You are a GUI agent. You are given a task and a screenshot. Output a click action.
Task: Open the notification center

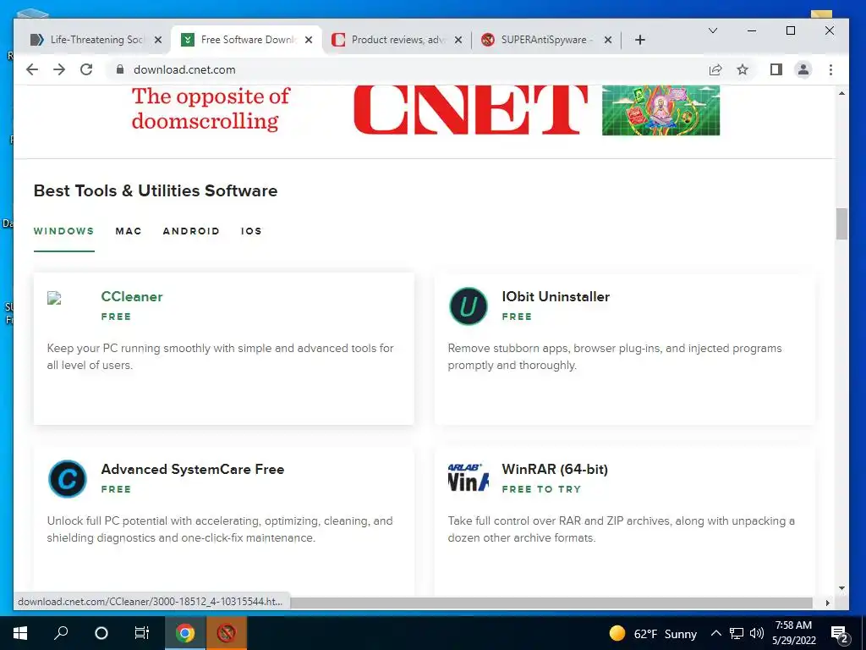coord(840,633)
